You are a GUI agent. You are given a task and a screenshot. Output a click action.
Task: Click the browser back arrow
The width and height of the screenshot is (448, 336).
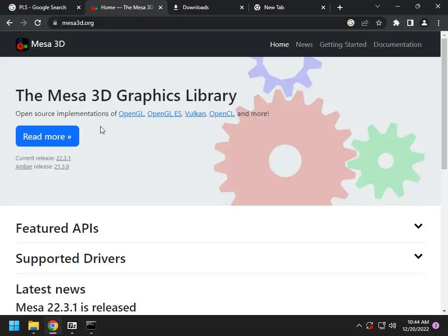coord(10,23)
